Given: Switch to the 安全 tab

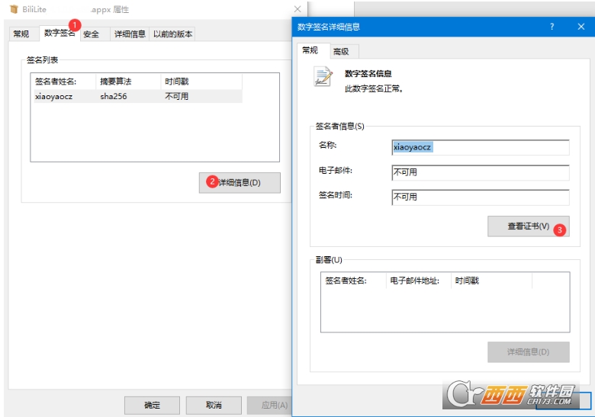Looking at the screenshot, I should click(92, 34).
